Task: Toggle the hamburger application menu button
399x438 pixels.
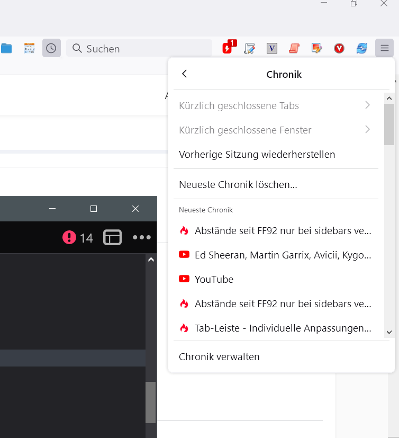Action: click(x=384, y=48)
